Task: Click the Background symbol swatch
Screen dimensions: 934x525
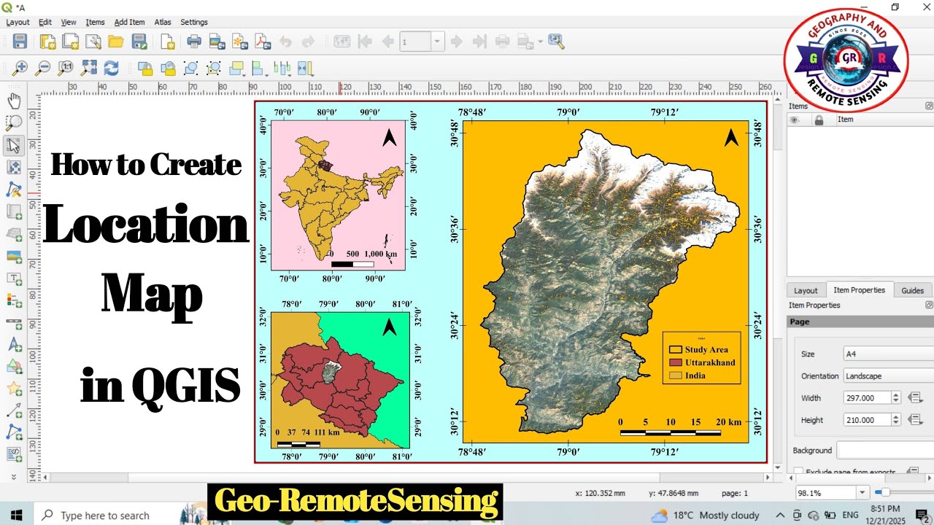Action: pos(885,451)
